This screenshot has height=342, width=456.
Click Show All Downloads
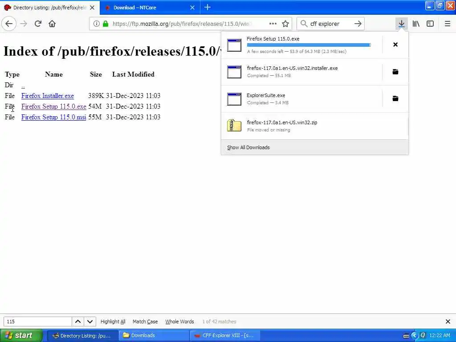[x=248, y=147]
